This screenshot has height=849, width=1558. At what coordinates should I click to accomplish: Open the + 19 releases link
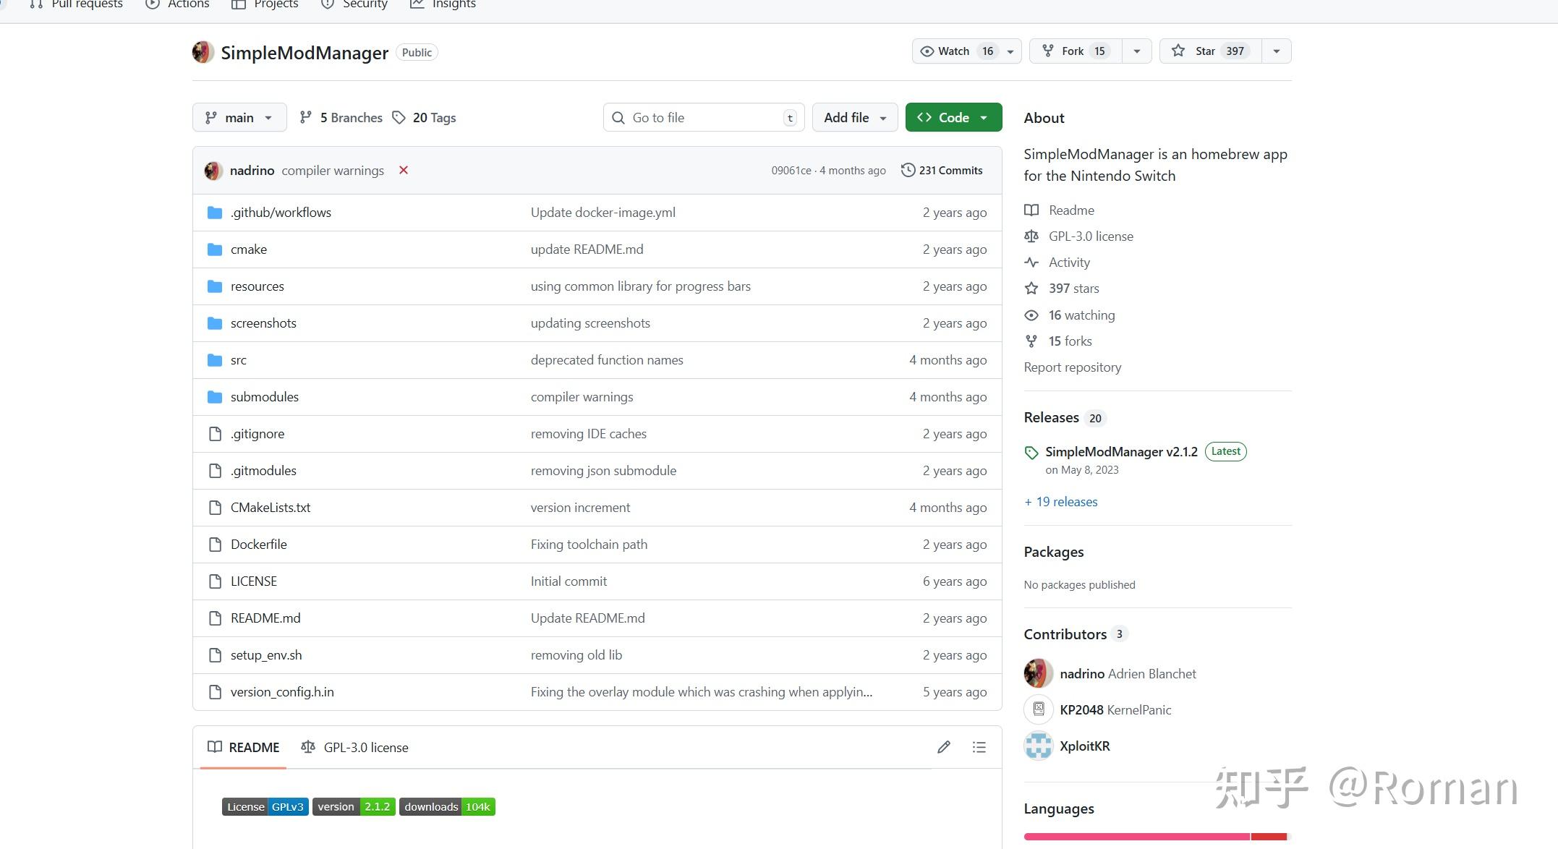point(1060,502)
